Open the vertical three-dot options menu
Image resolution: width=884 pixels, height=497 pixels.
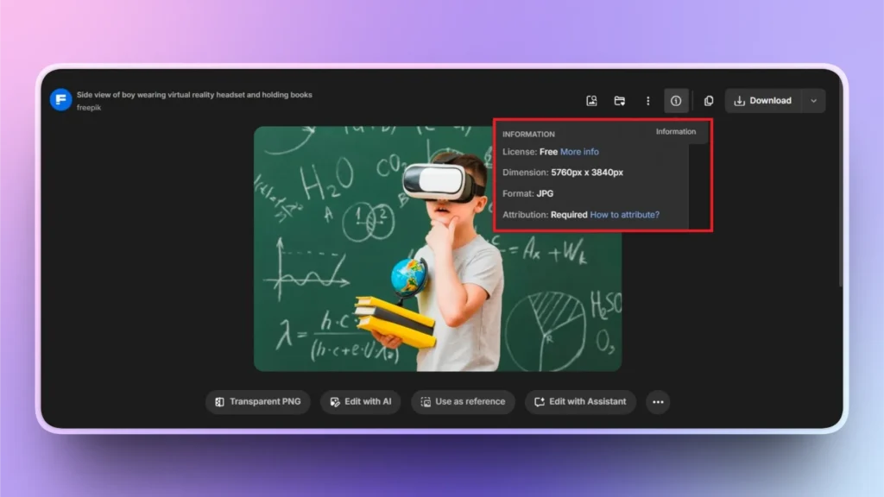(648, 101)
